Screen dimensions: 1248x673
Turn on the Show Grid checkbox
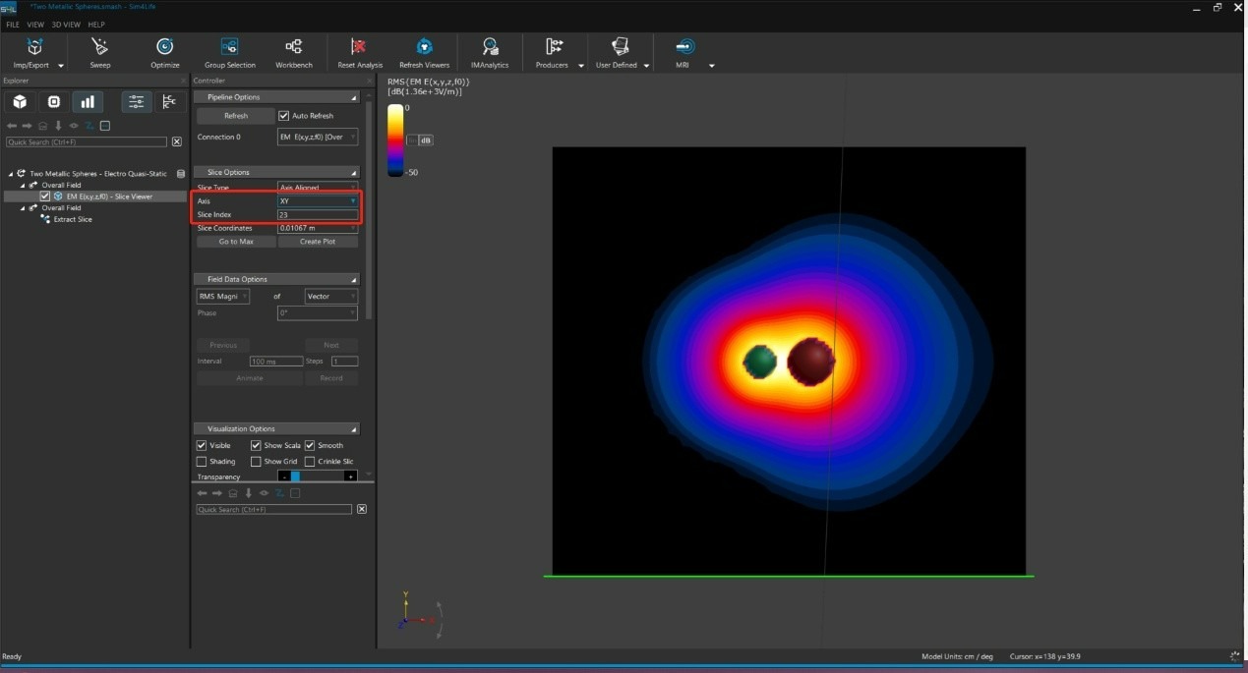point(256,462)
